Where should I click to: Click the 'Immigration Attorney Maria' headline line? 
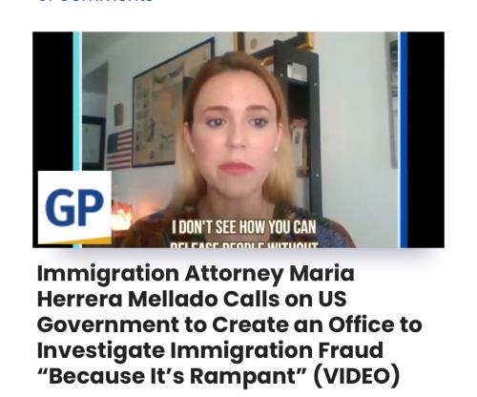click(x=196, y=274)
